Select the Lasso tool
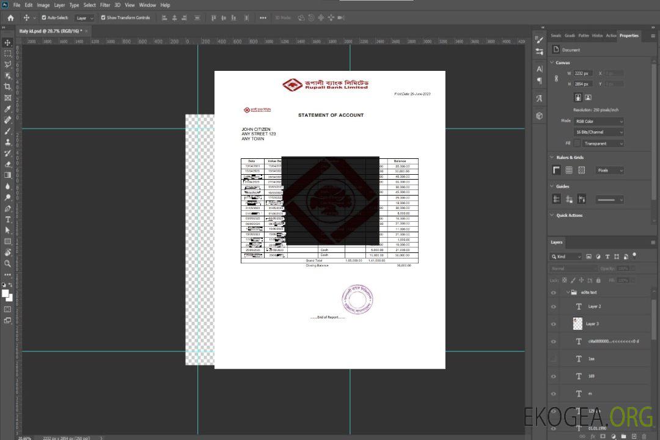 (7, 64)
